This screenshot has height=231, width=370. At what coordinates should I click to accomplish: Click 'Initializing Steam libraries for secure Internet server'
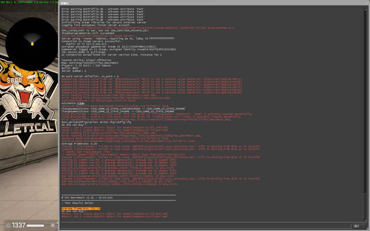pyautogui.click(x=104, y=23)
